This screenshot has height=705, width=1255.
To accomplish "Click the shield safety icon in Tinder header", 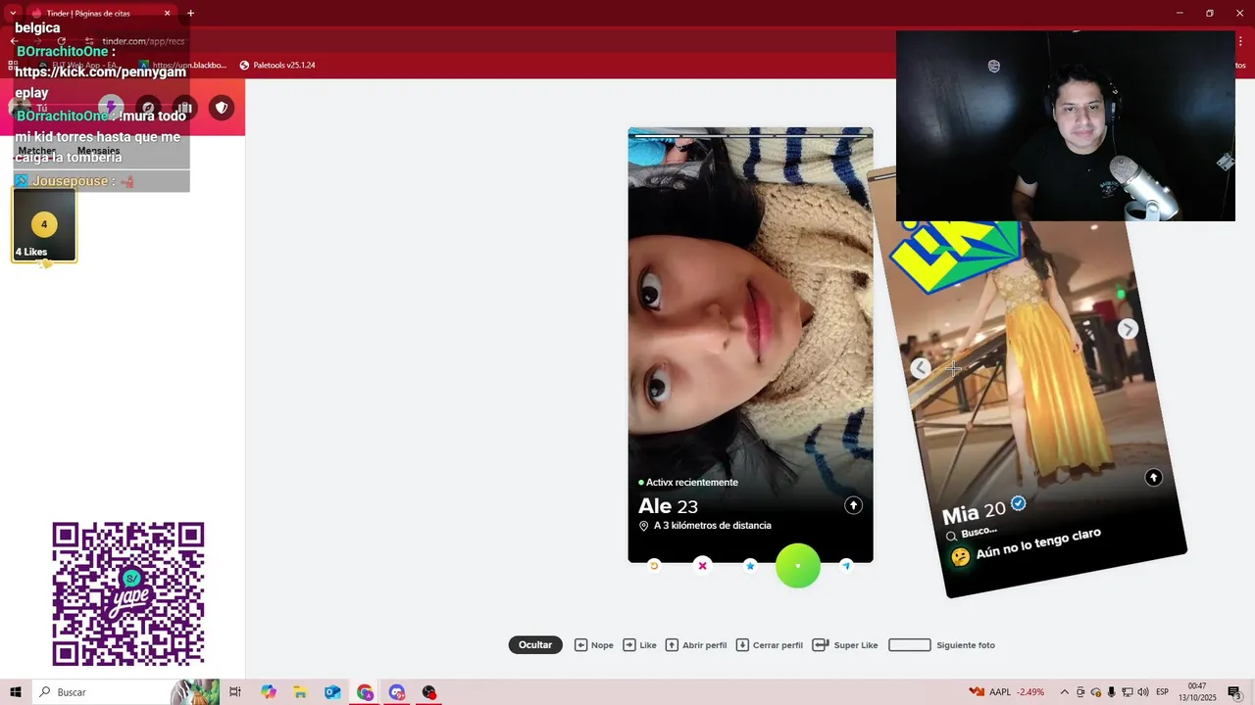I will click(222, 108).
